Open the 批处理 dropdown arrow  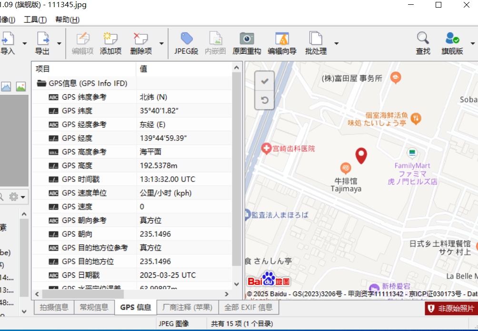pyautogui.click(x=336, y=43)
